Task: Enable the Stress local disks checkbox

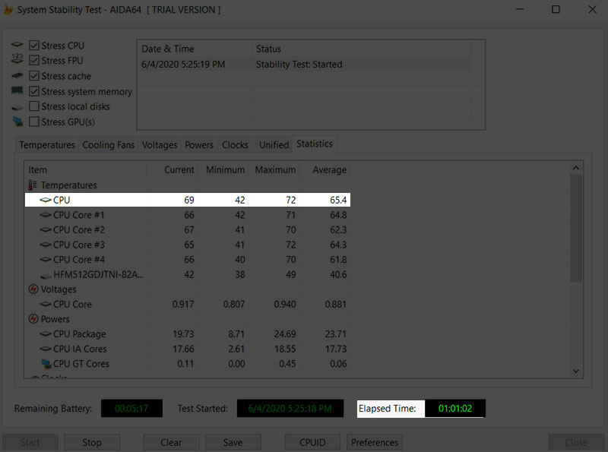Action: pos(34,106)
